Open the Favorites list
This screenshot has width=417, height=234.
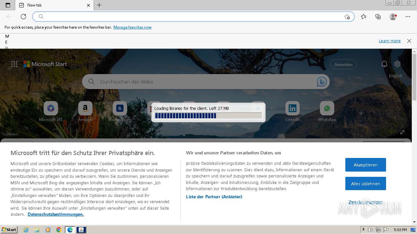(364, 17)
